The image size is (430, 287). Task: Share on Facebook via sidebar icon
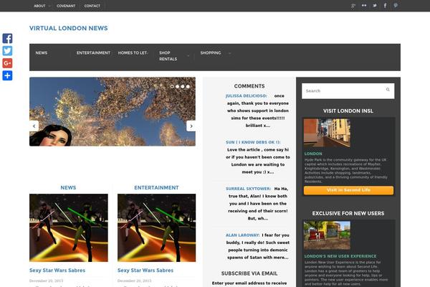[7, 39]
